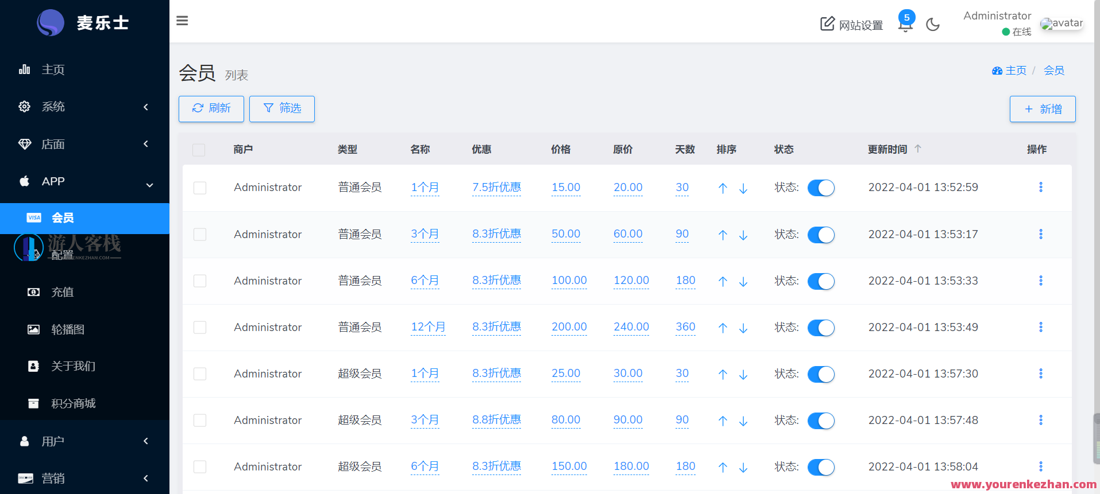
Task: Click 商户 column header
Action: click(x=243, y=149)
